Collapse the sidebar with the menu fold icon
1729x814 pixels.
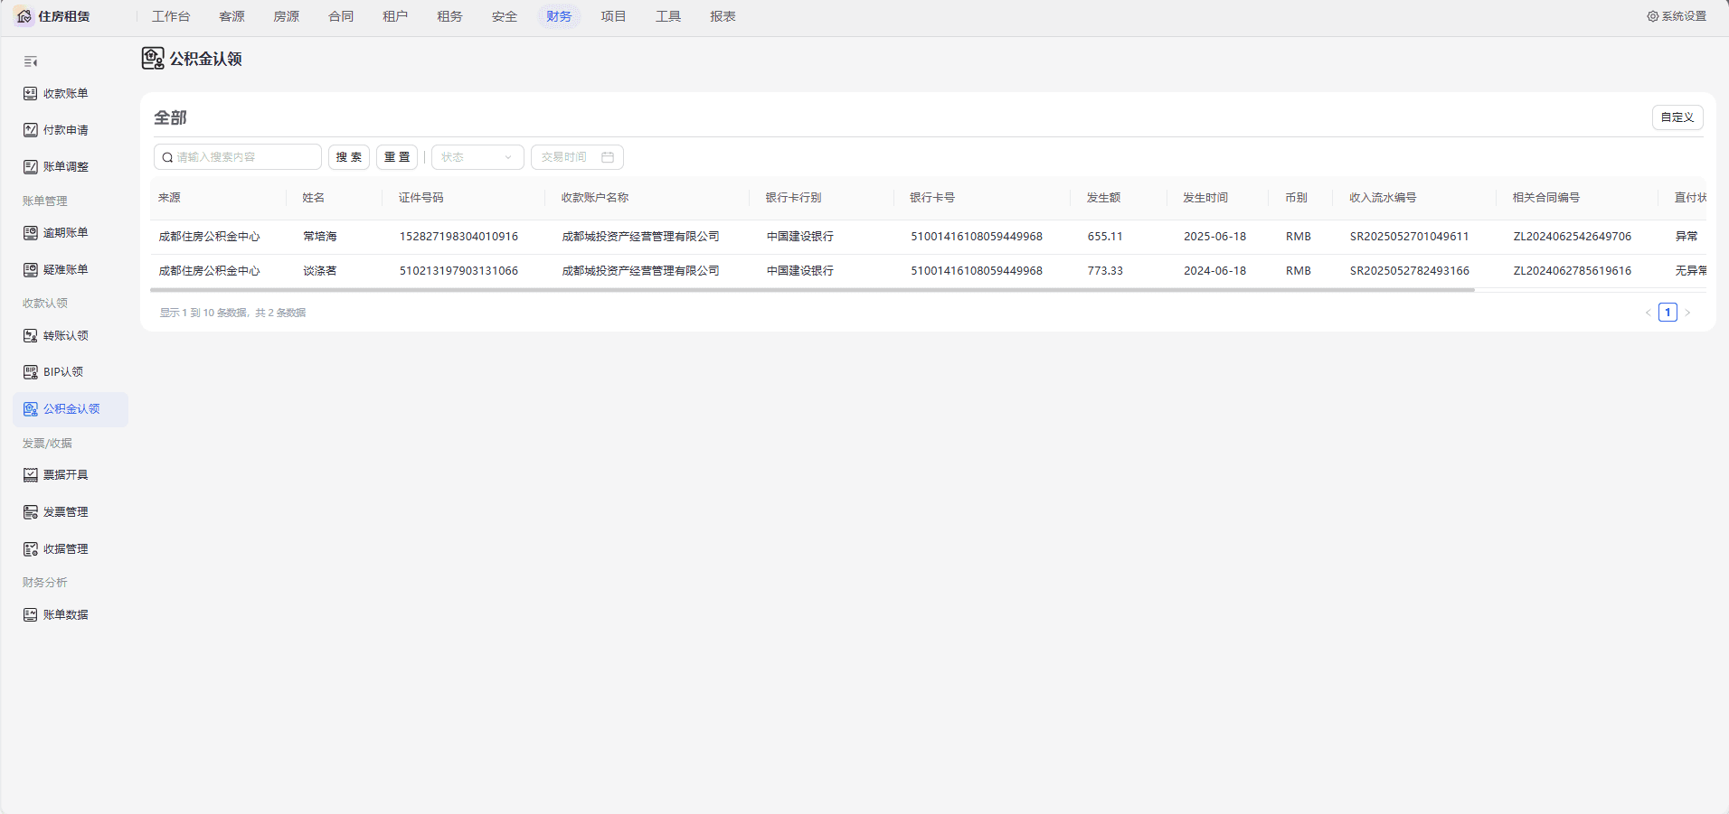coord(31,61)
